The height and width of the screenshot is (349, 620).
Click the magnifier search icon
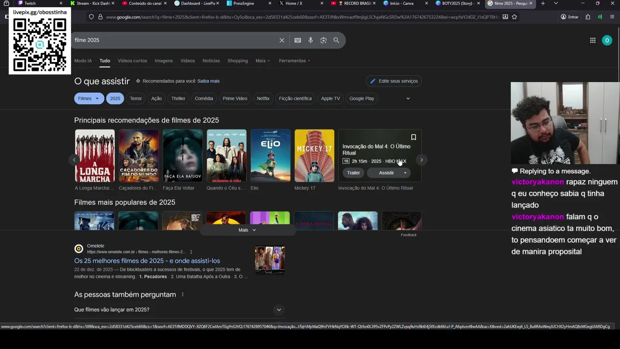[336, 40]
